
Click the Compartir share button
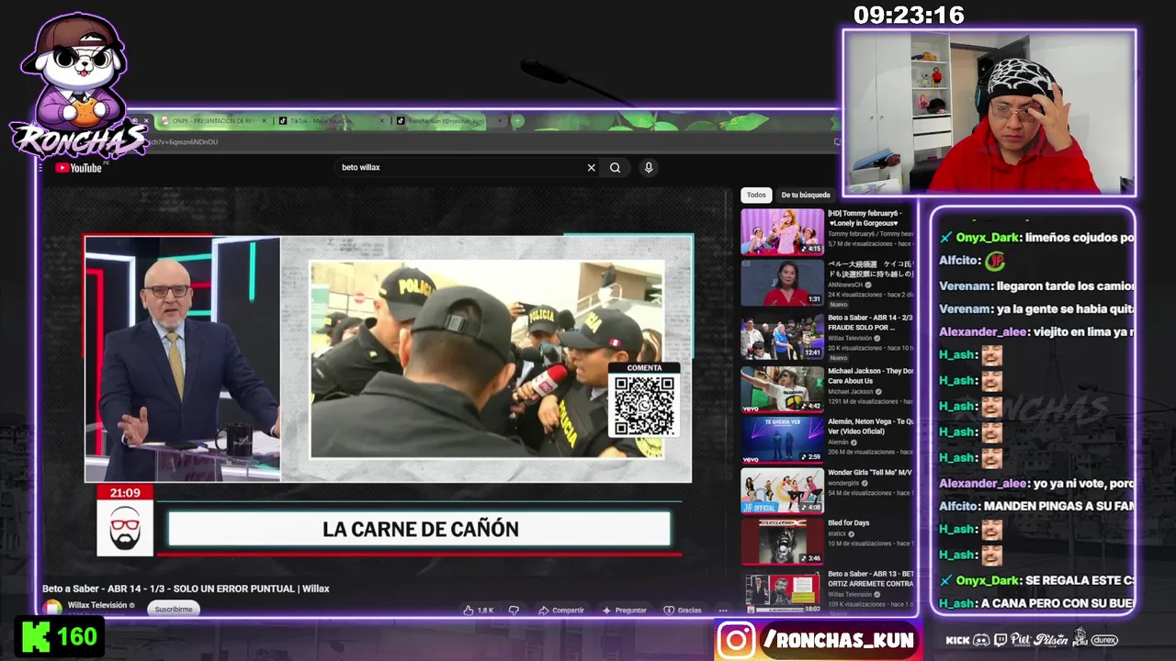coord(561,610)
